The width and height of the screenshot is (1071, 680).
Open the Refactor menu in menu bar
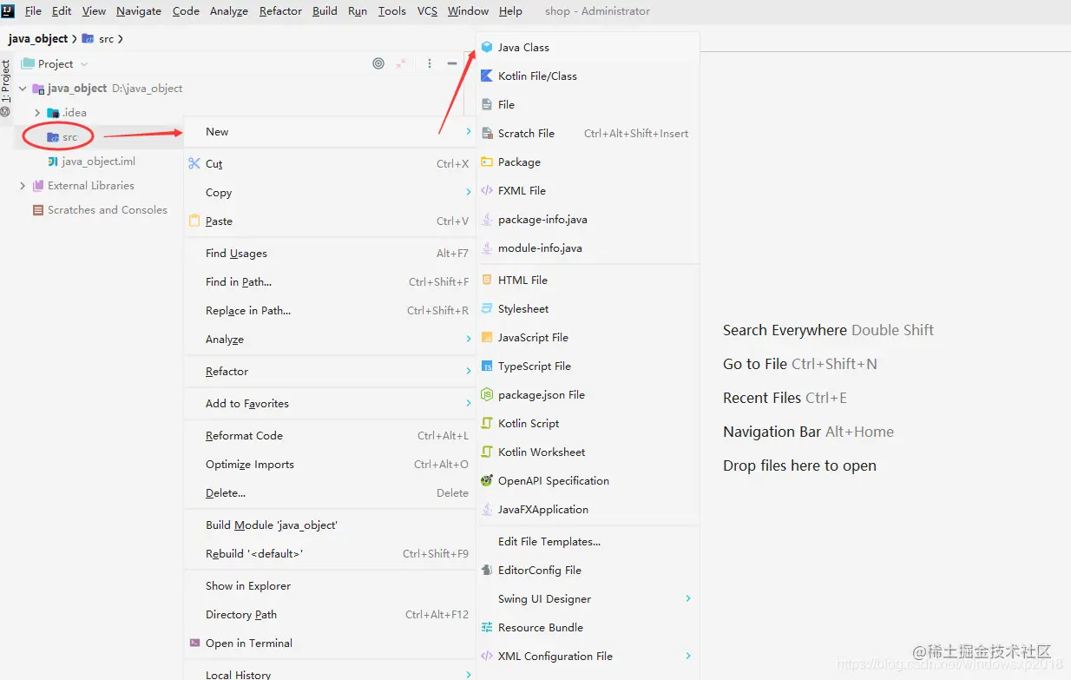(x=280, y=11)
